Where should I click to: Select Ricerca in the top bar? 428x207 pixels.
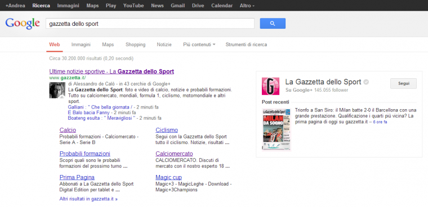click(x=41, y=6)
